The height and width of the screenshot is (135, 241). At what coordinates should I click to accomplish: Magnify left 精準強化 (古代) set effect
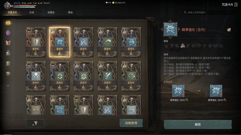click(187, 100)
